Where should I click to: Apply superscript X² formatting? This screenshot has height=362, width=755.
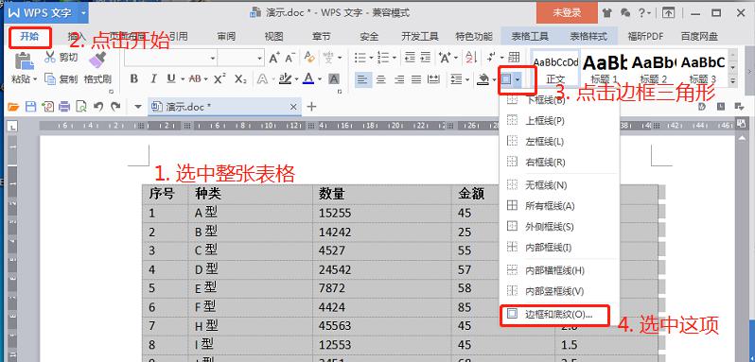click(220, 78)
